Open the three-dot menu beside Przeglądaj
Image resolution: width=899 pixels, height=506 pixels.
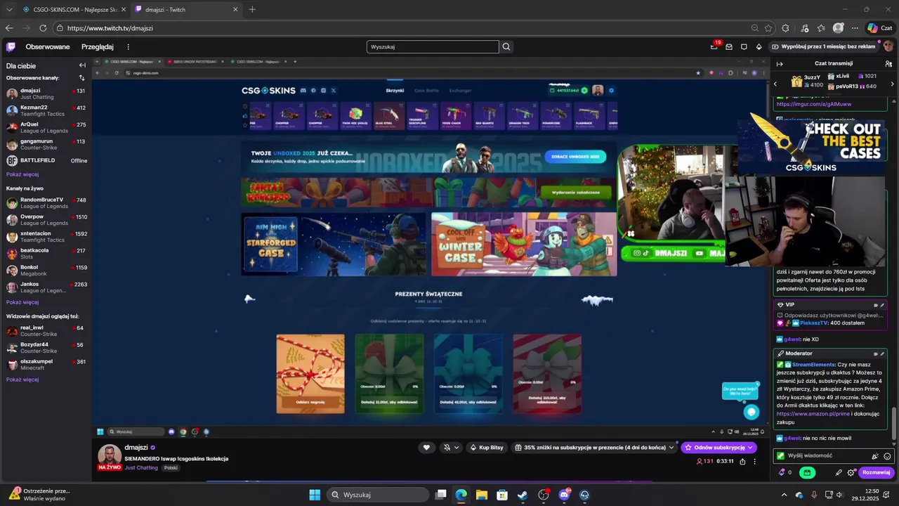click(128, 47)
